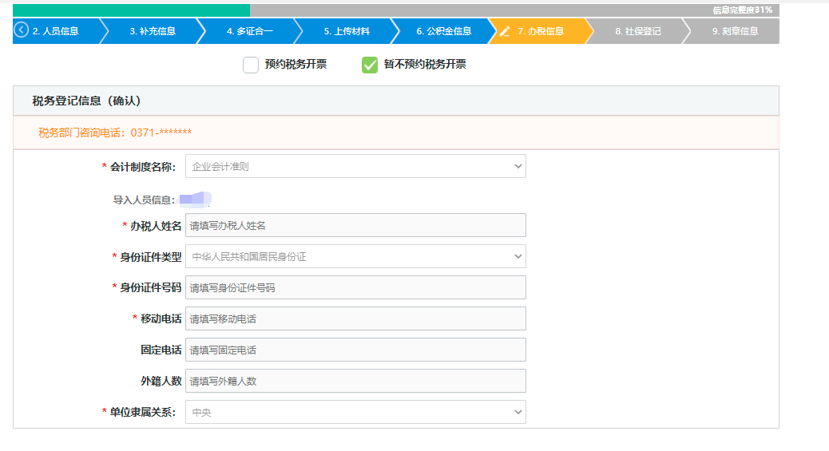
Task: Click the 信息完整度 progress bar
Action: (x=395, y=10)
